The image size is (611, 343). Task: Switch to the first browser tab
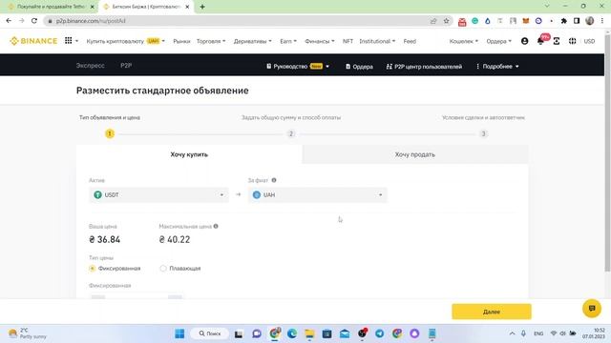click(51, 7)
